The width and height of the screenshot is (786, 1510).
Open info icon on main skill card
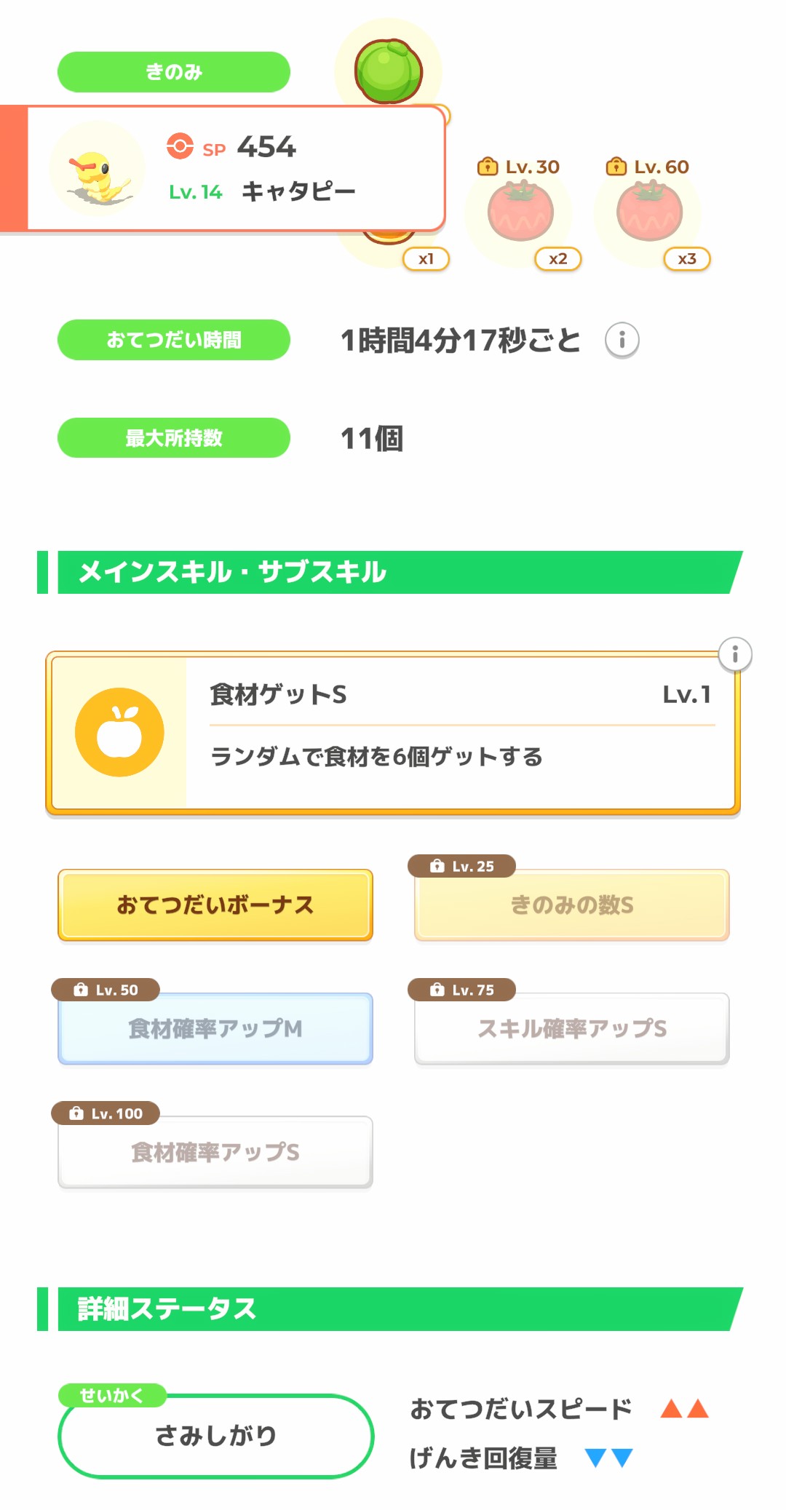[x=734, y=654]
